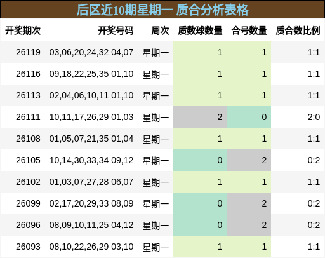The height and width of the screenshot is (258, 325).
Task: Select the 合号数量 column header
Action: [249, 31]
